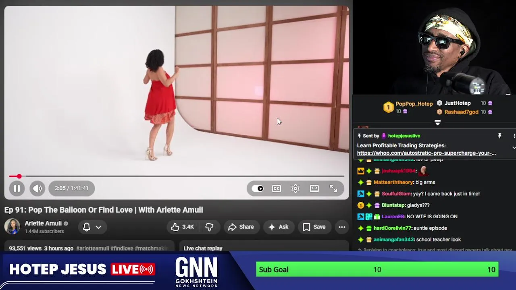
Task: Click the 93,551 views text
Action: coord(25,249)
